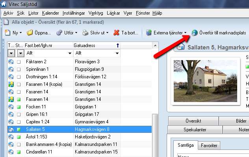Toggle the status box for Spinnlinan 1
This screenshot has width=249, height=157.
click(x=19, y=69)
